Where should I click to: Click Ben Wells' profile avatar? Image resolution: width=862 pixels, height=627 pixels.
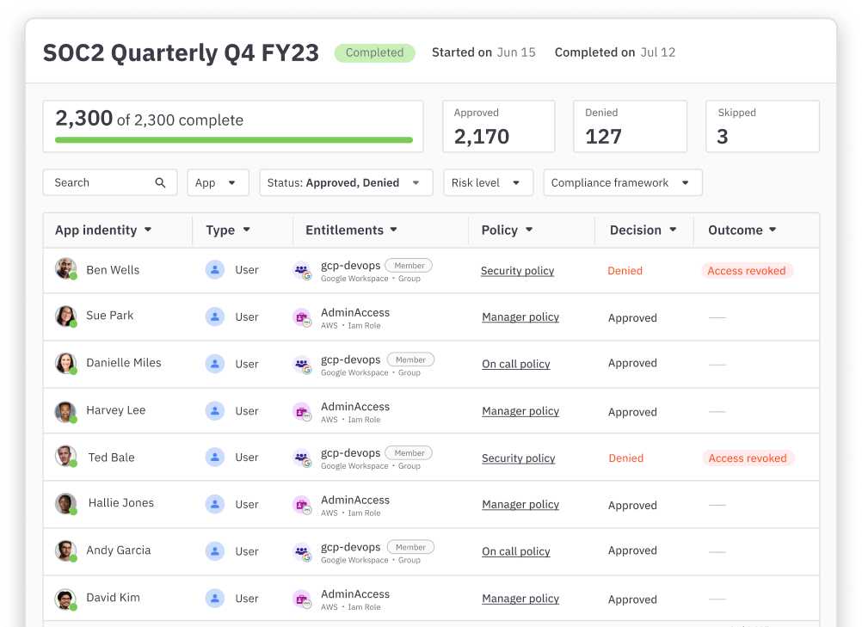pos(66,269)
